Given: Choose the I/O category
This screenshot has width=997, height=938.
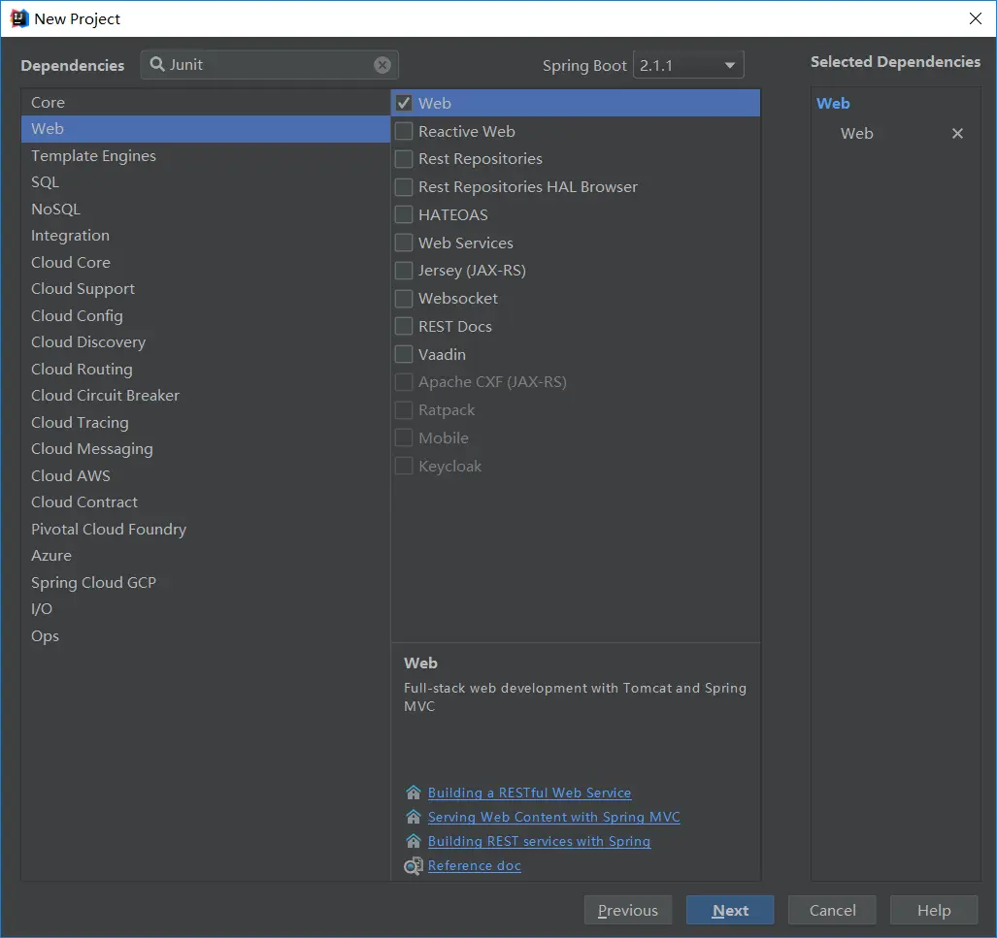Looking at the screenshot, I should (206, 609).
